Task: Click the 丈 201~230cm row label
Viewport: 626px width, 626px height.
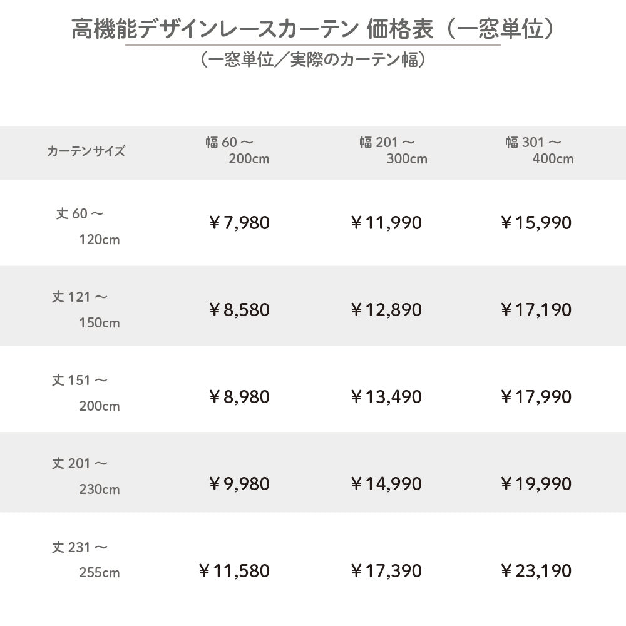Action: click(86, 476)
